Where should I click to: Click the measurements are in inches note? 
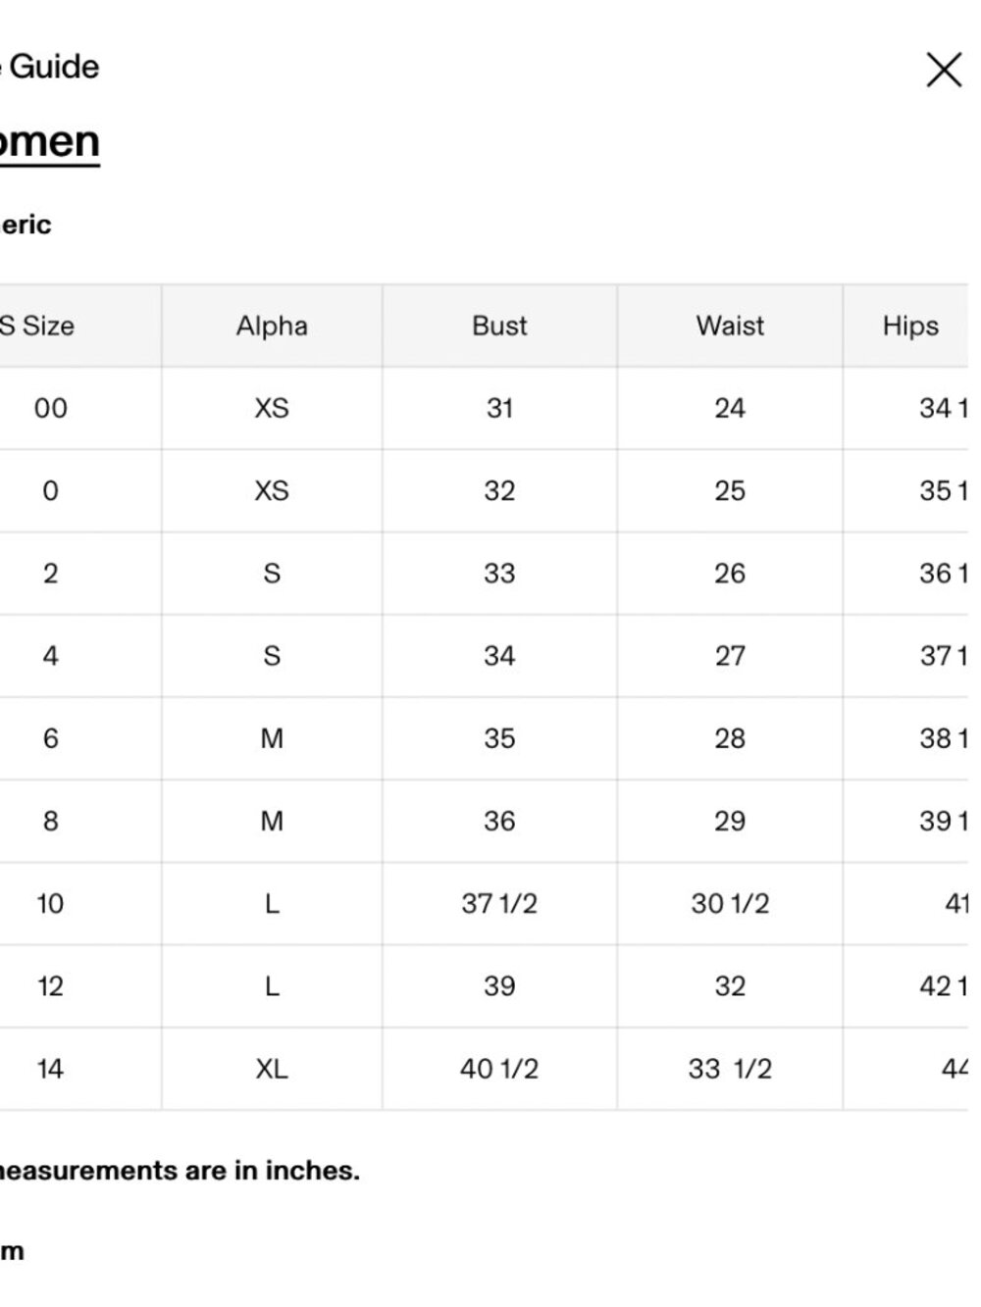click(180, 1171)
